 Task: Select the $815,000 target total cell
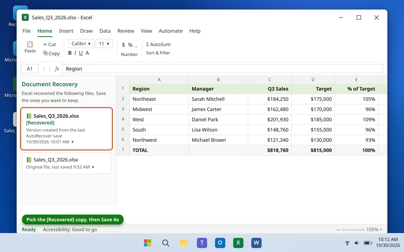313,150
